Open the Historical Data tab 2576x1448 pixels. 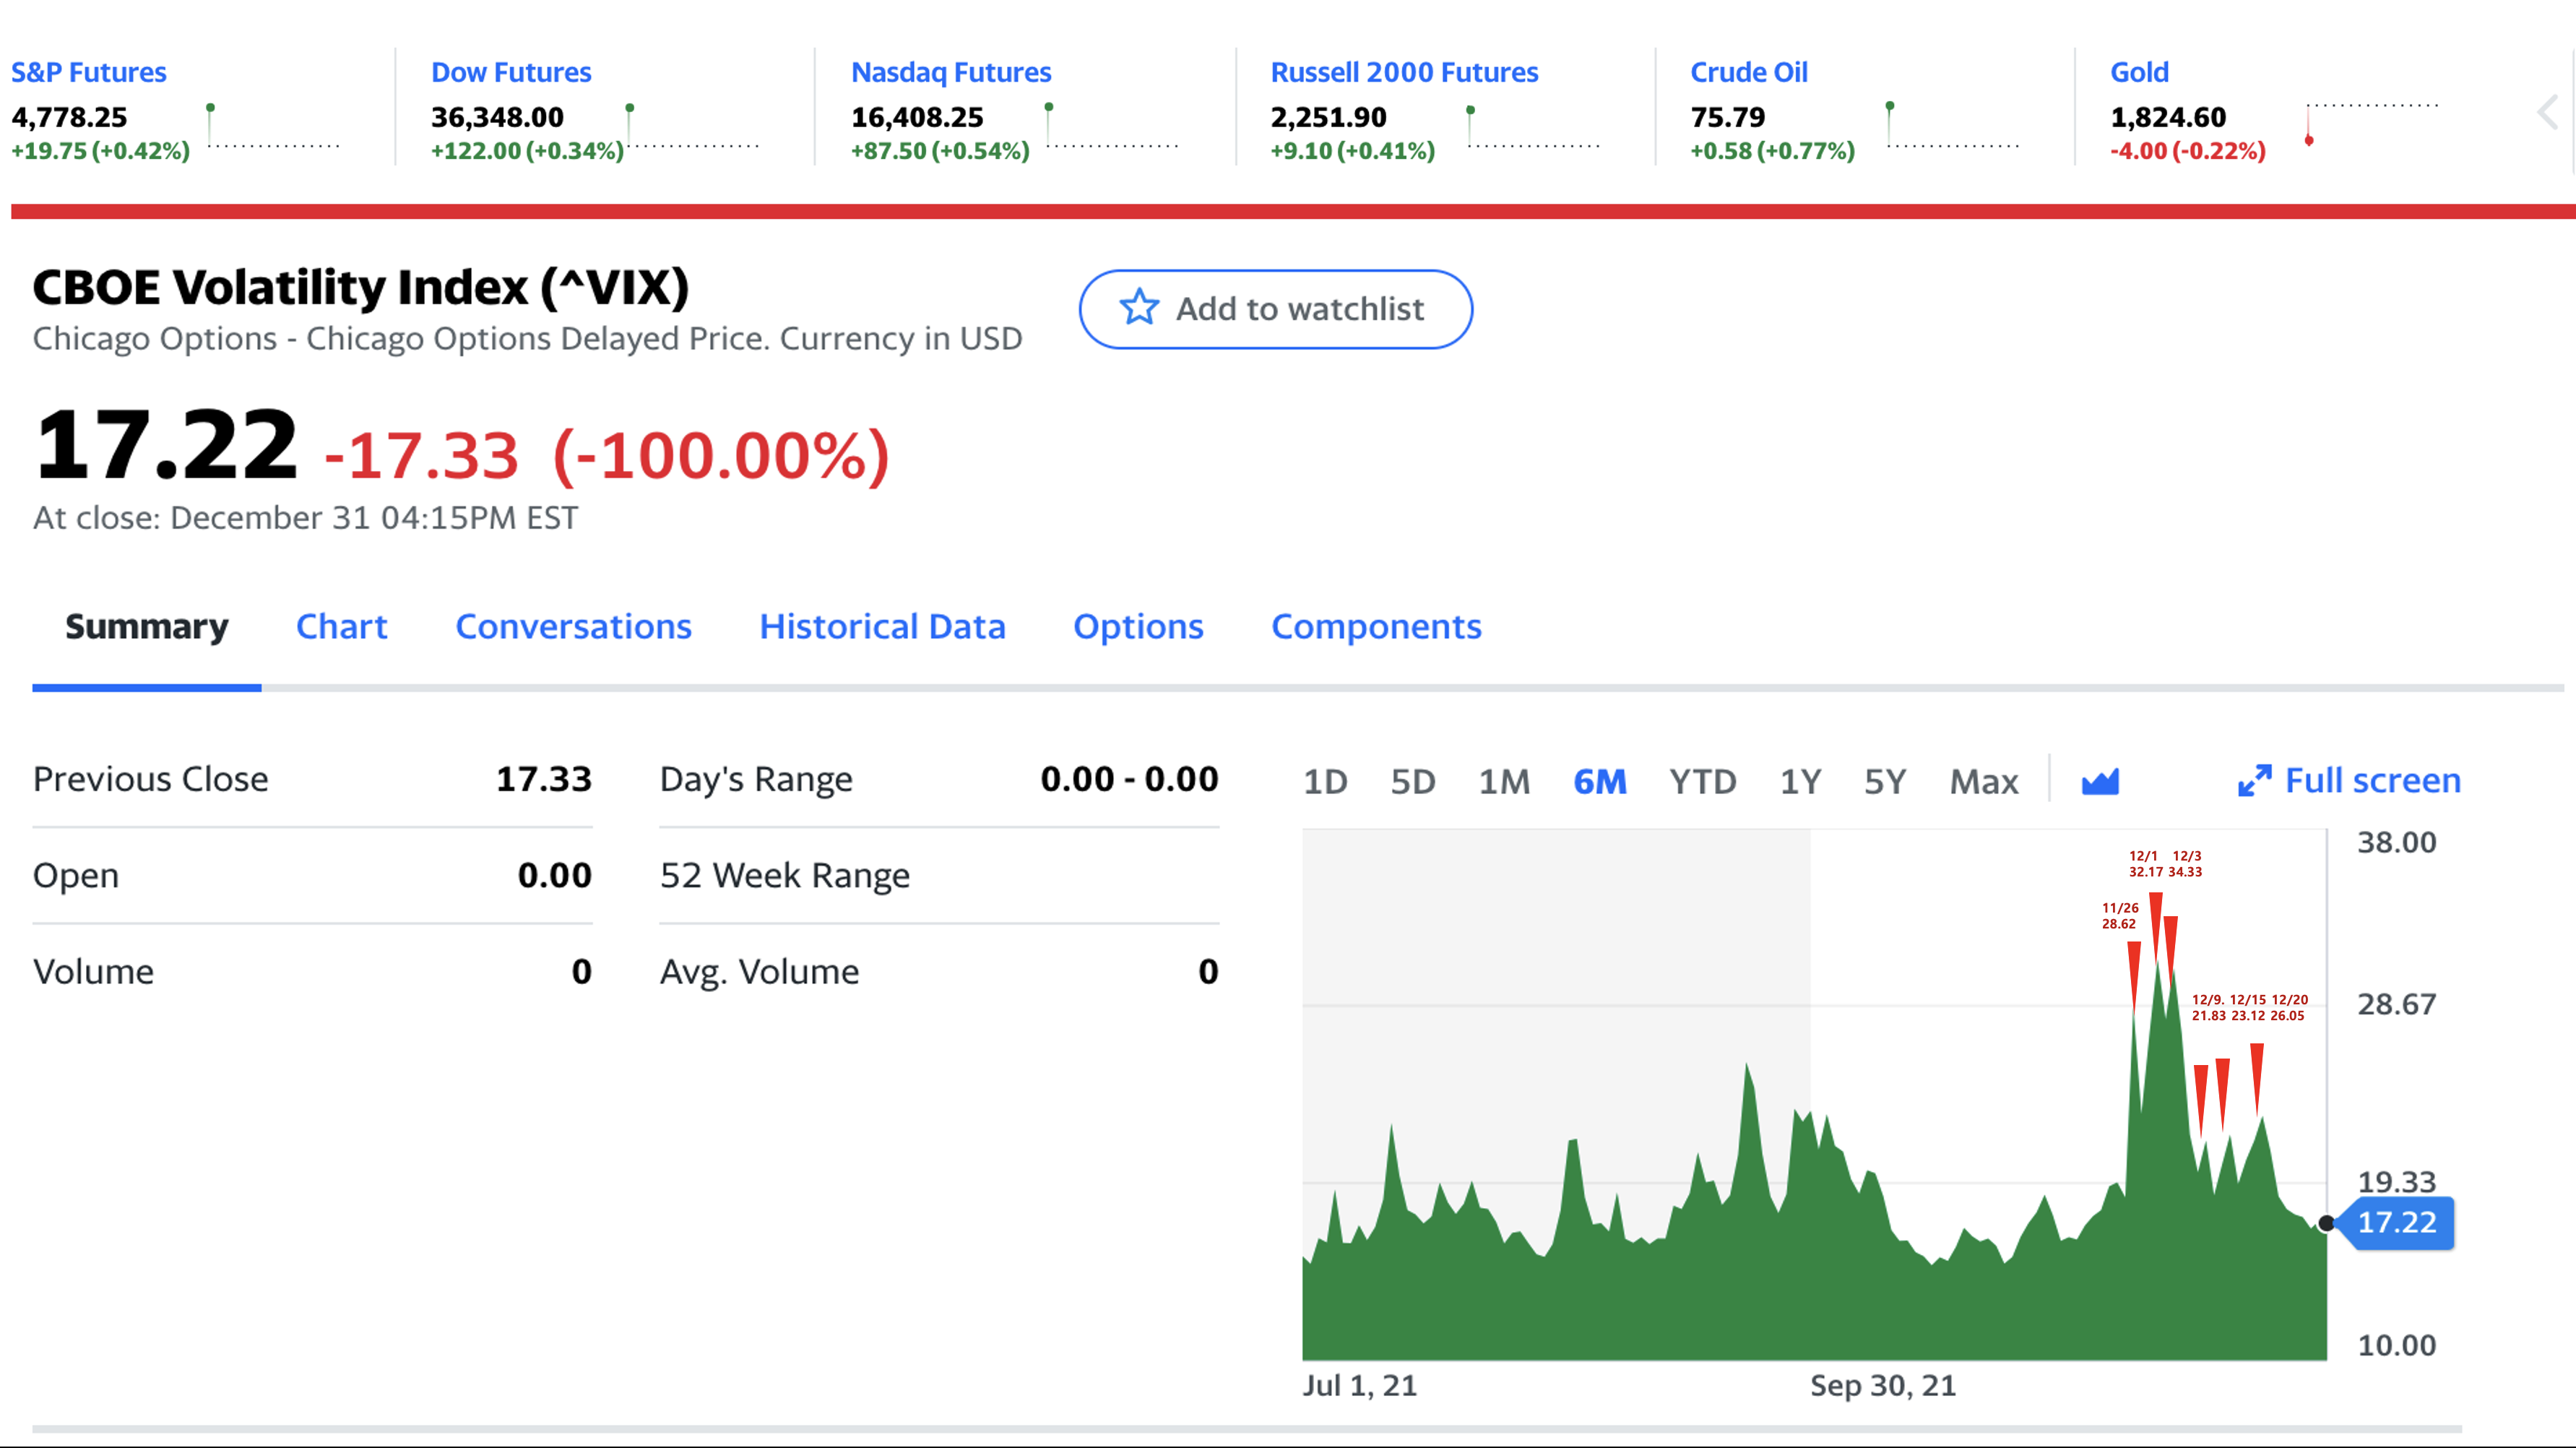pos(881,627)
